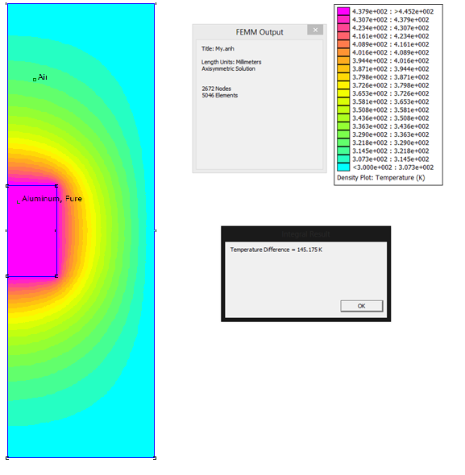Click OK in the Integral Result dialog
This screenshot has width=465, height=475.
point(361,306)
